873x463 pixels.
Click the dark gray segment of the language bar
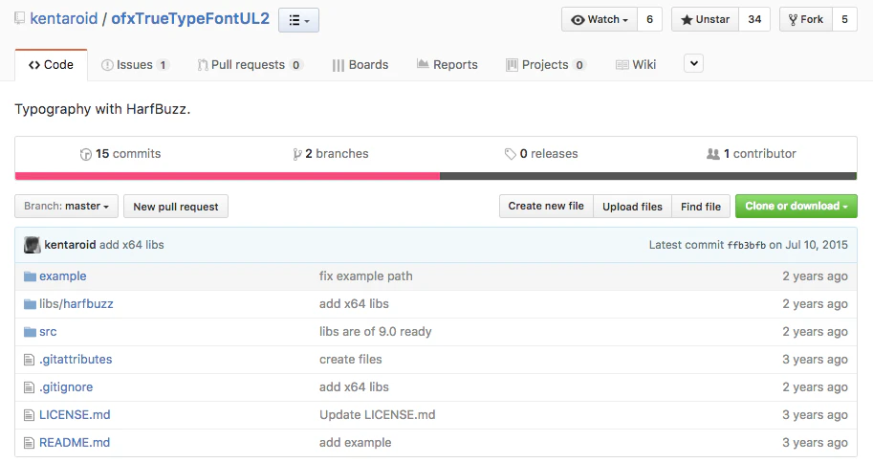(x=648, y=176)
